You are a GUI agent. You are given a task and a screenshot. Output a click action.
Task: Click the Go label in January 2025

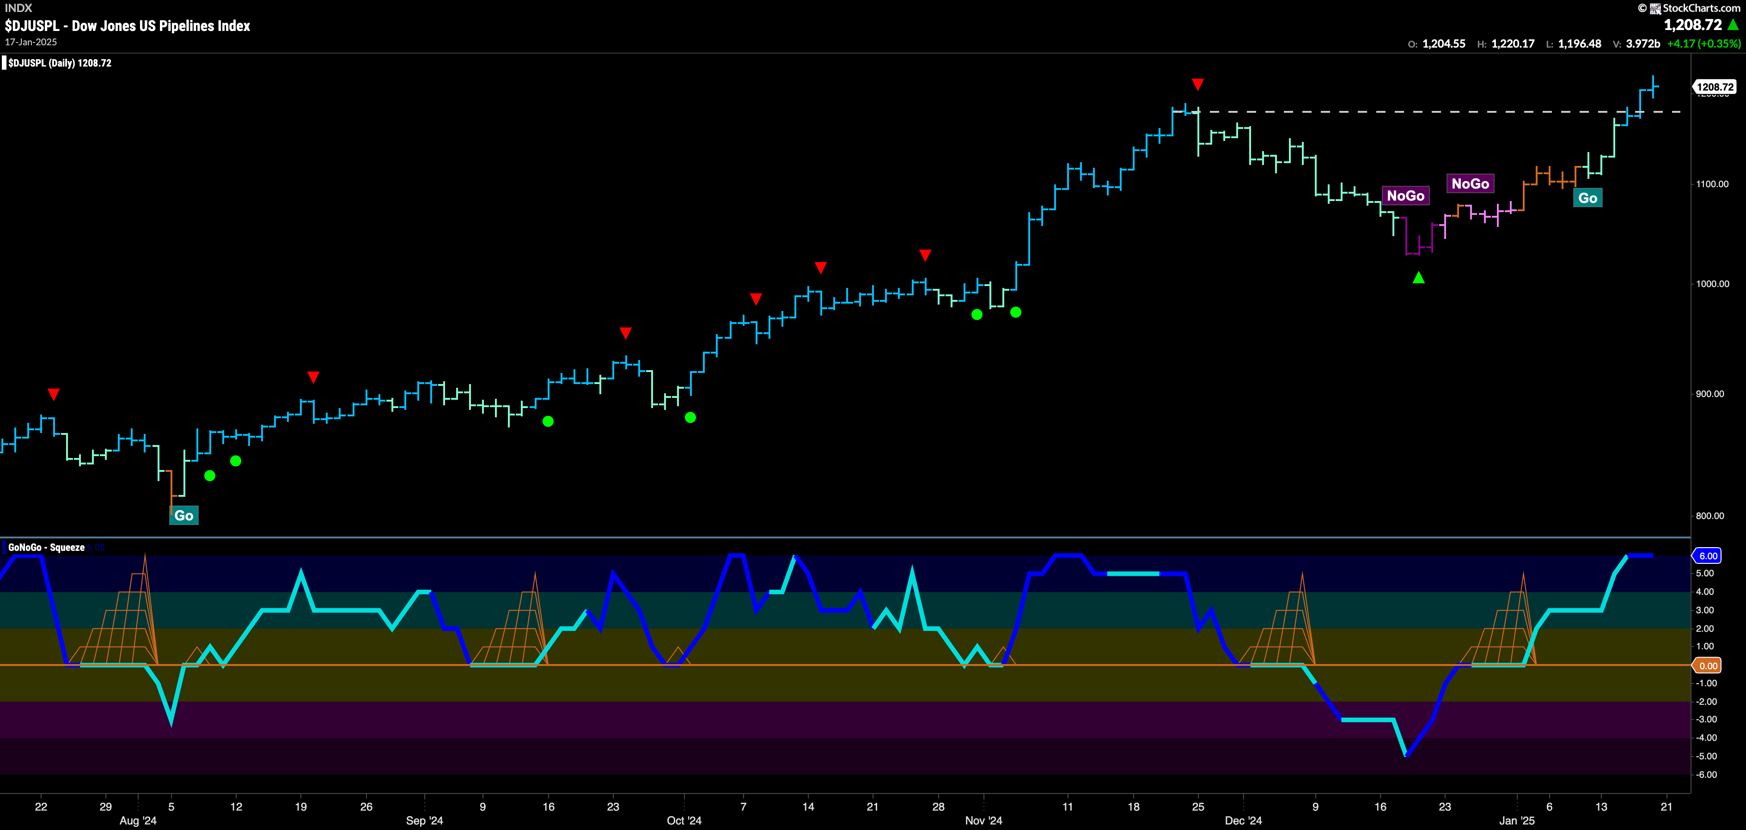tap(1587, 198)
